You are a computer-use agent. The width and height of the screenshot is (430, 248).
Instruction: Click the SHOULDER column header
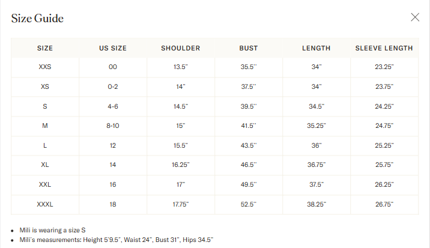coord(181,48)
